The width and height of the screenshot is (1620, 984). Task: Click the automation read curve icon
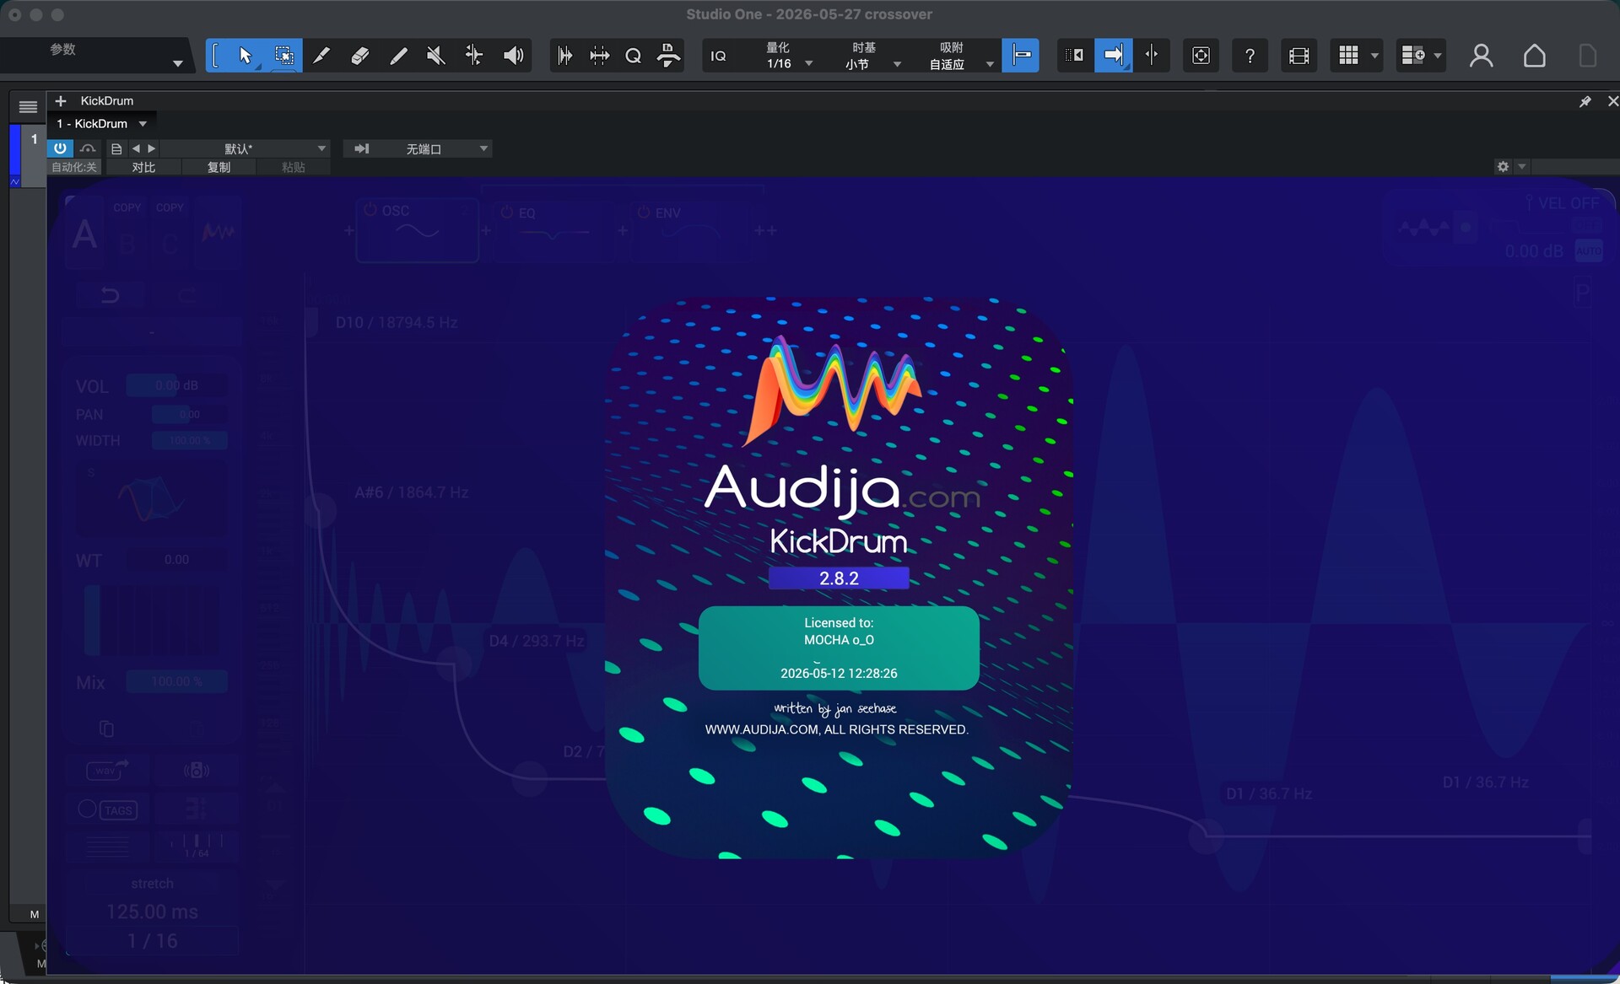88,148
